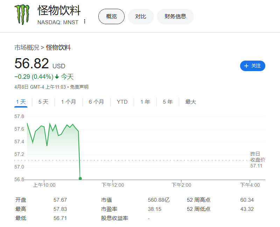Viewport: 280px width, 227px height.
Task: Click the 最高 value 57.83
Action: 60,209
